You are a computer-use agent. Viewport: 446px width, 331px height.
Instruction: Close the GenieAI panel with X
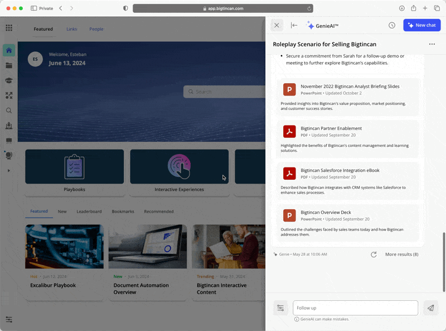[x=277, y=25]
